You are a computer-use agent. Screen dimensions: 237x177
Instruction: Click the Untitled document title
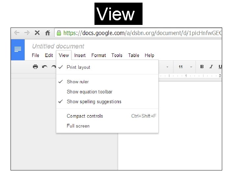point(58,46)
